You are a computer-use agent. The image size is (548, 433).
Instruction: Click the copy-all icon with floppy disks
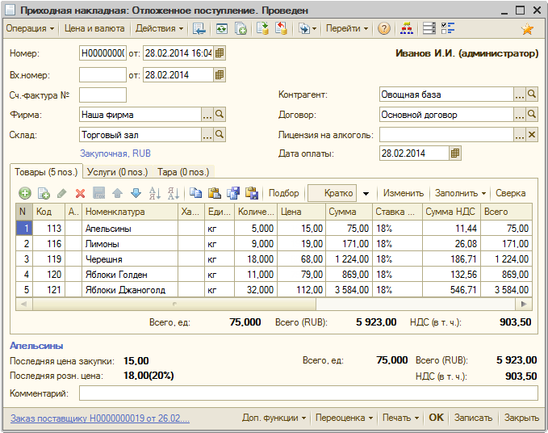233,193
